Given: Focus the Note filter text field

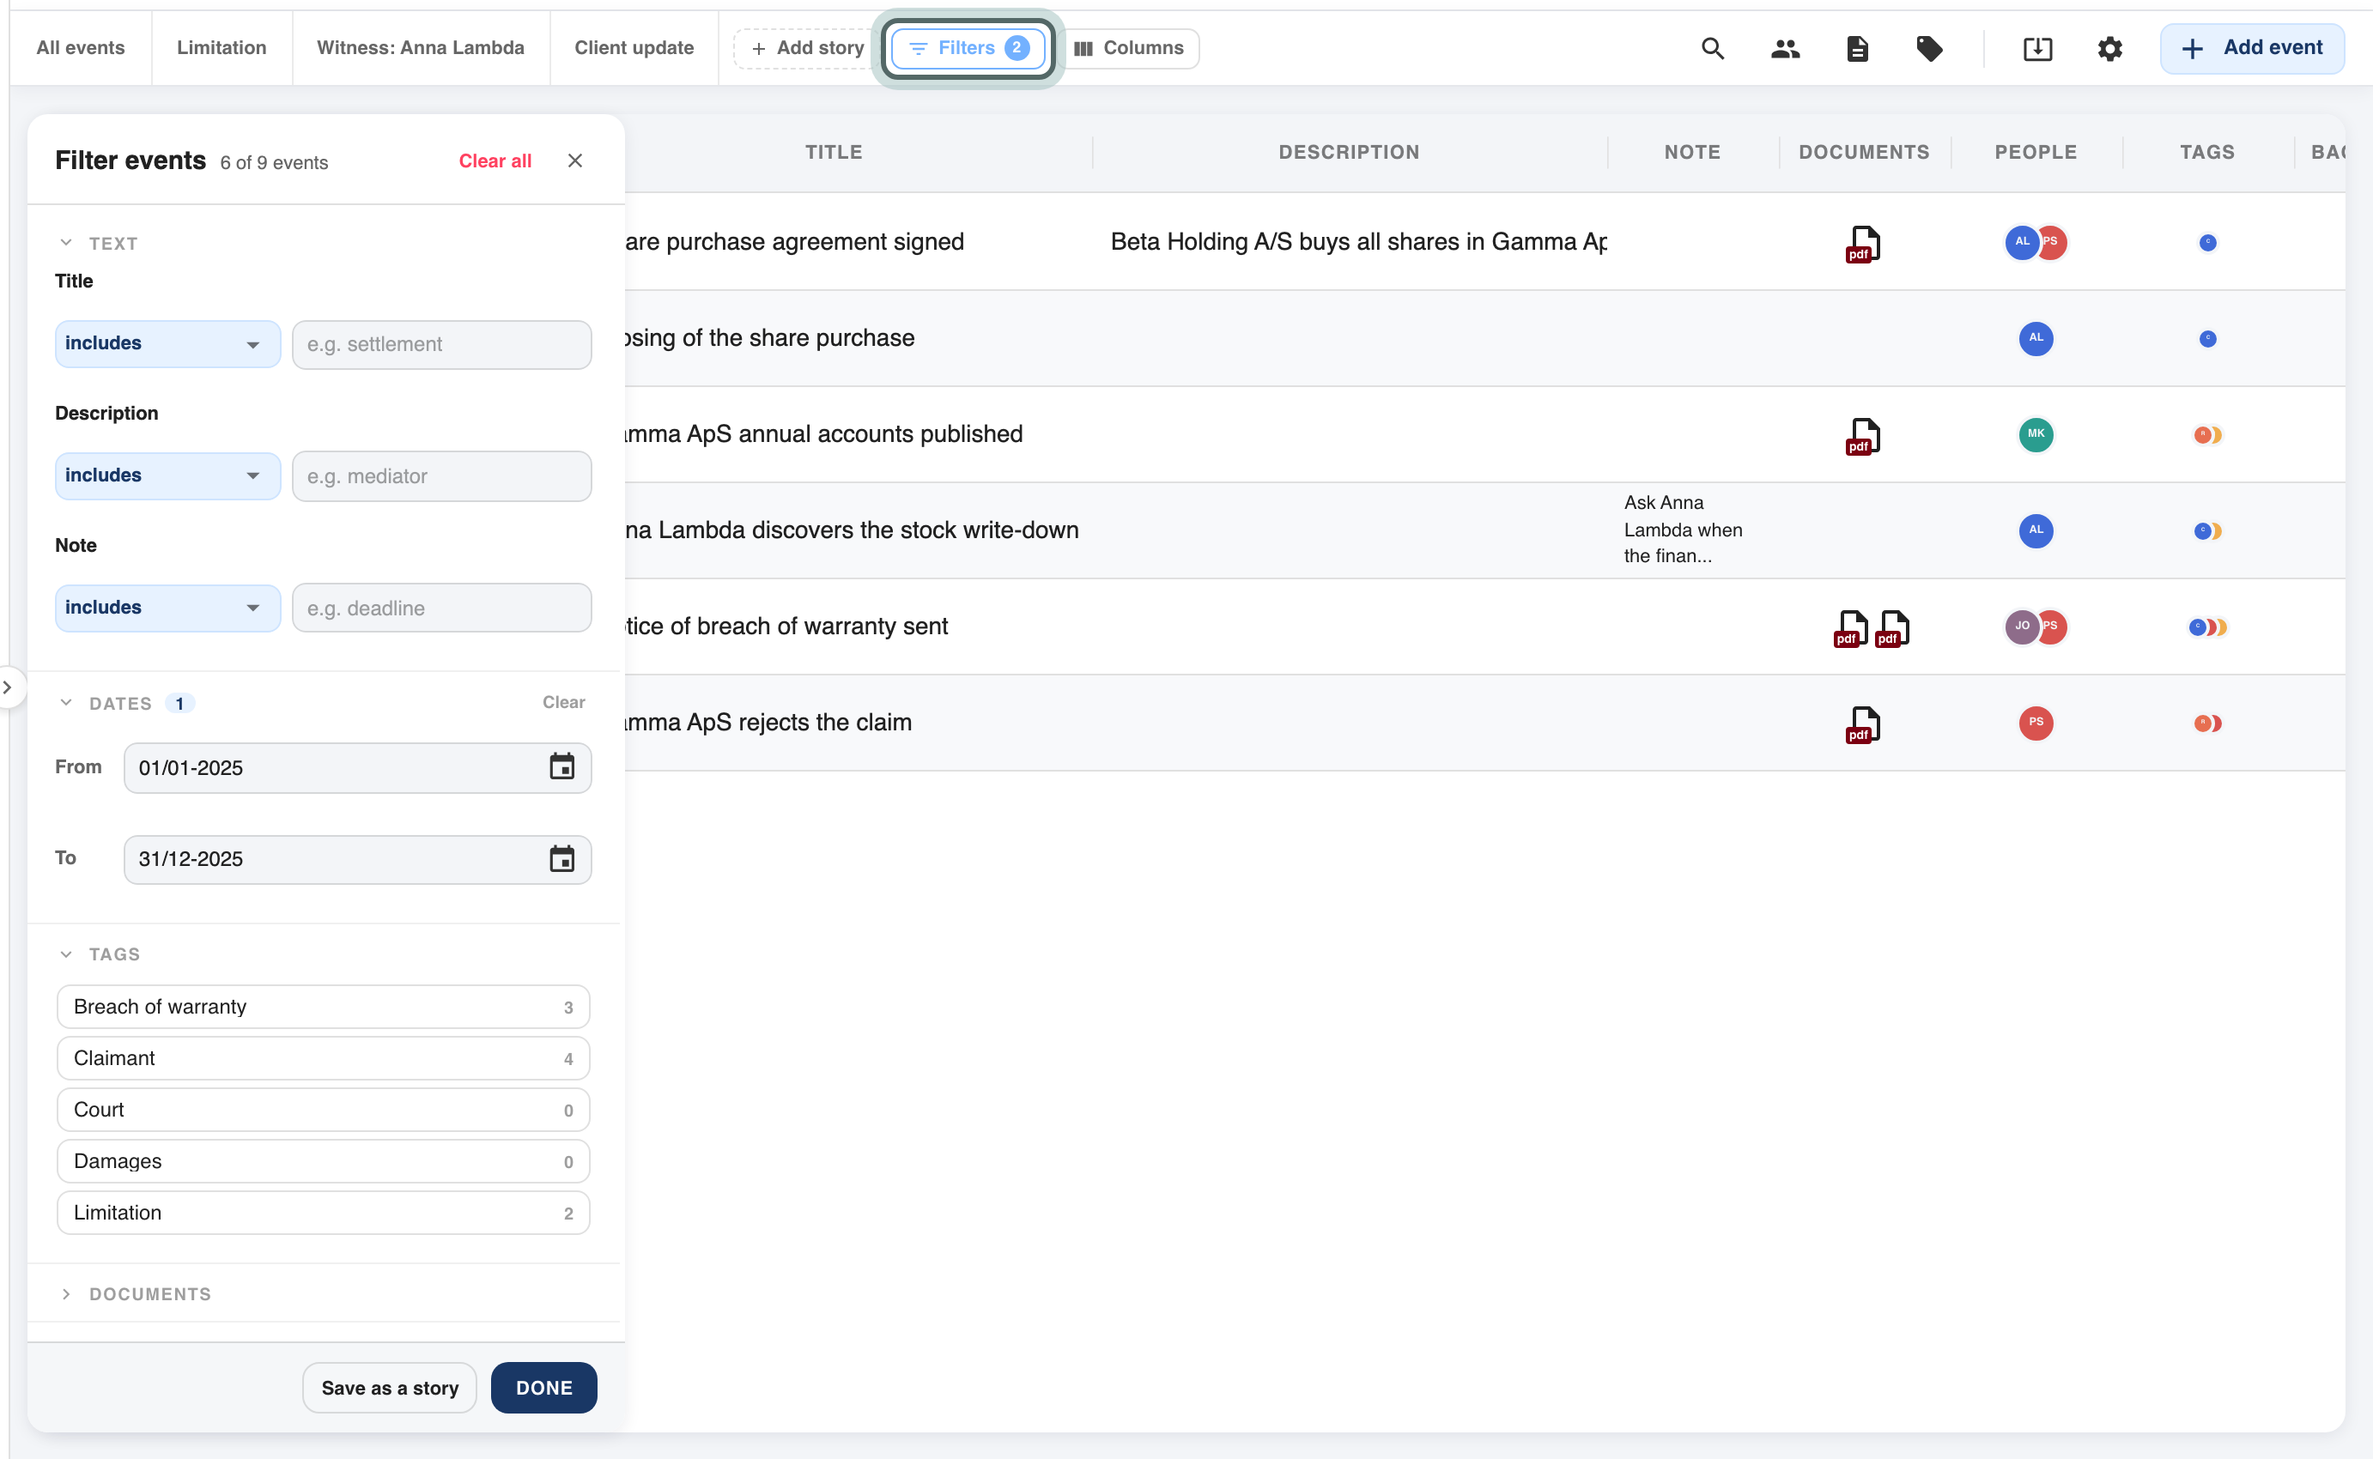Looking at the screenshot, I should click(442, 608).
